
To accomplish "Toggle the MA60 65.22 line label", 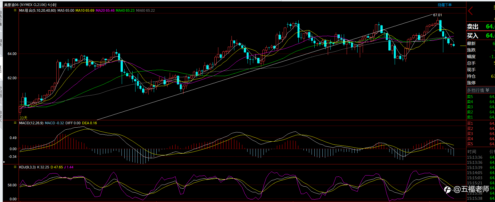I will 145,11.
